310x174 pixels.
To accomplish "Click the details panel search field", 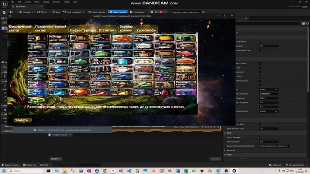I will click(268, 24).
